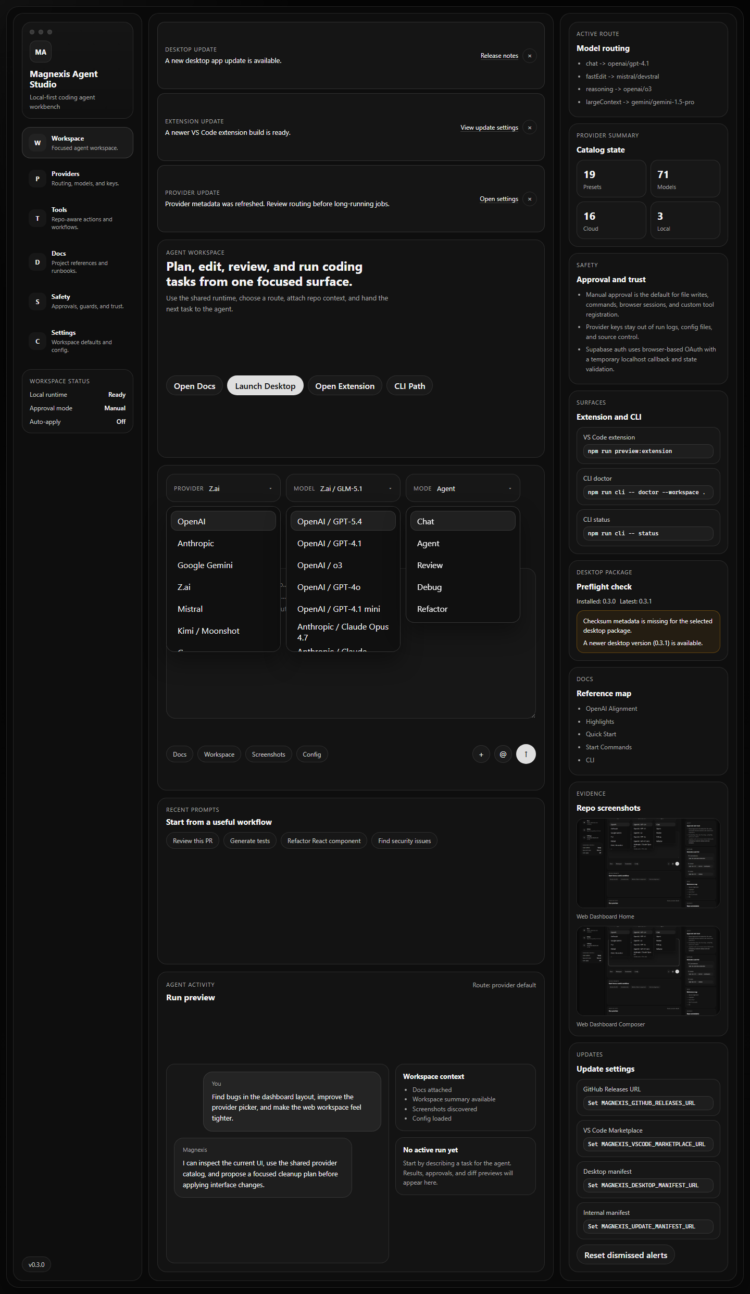Screen dimensions: 750x1294
Task: Choose Debug mode option
Action: click(x=463, y=587)
